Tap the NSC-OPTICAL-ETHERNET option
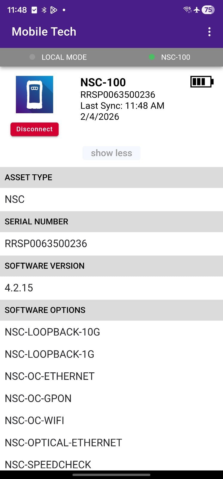 point(63,443)
